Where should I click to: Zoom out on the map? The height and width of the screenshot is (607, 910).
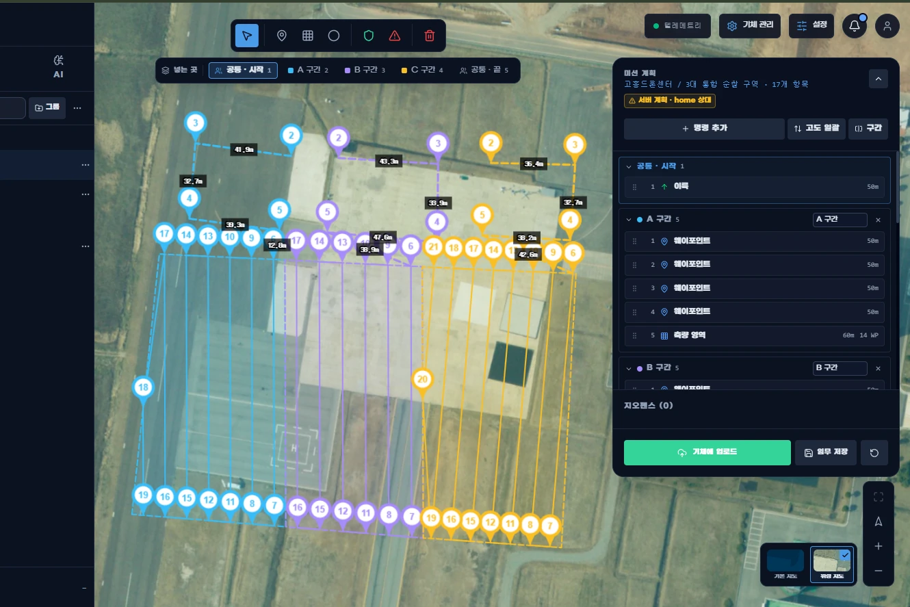[x=879, y=571]
